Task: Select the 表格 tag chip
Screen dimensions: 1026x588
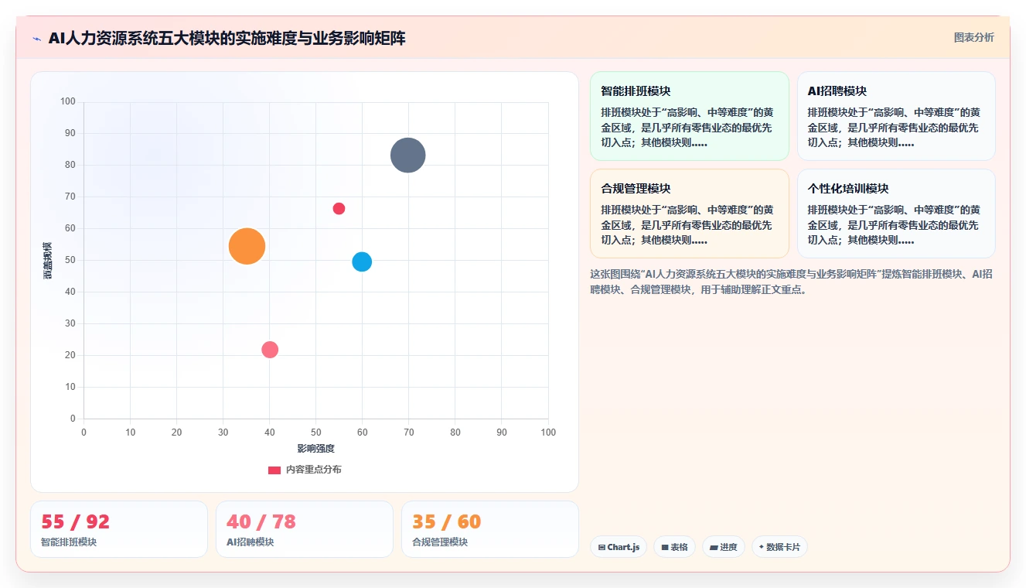Action: [x=674, y=547]
